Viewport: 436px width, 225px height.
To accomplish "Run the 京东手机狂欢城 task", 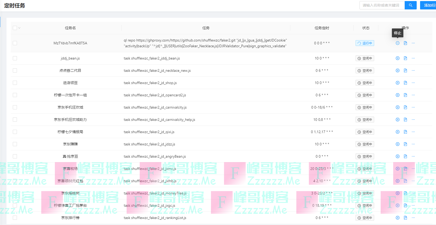I will [397, 107].
